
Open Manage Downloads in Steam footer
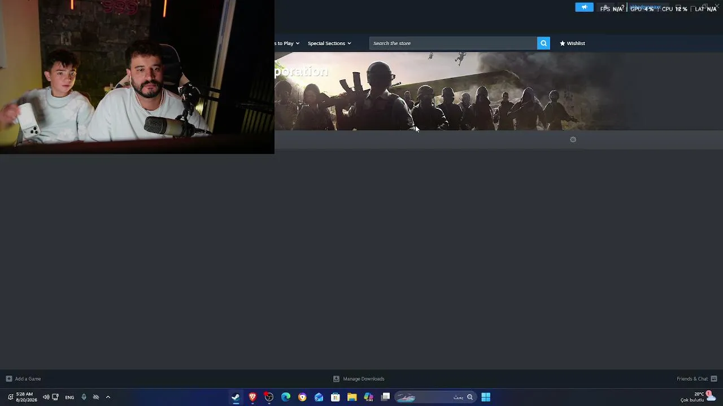(359, 379)
